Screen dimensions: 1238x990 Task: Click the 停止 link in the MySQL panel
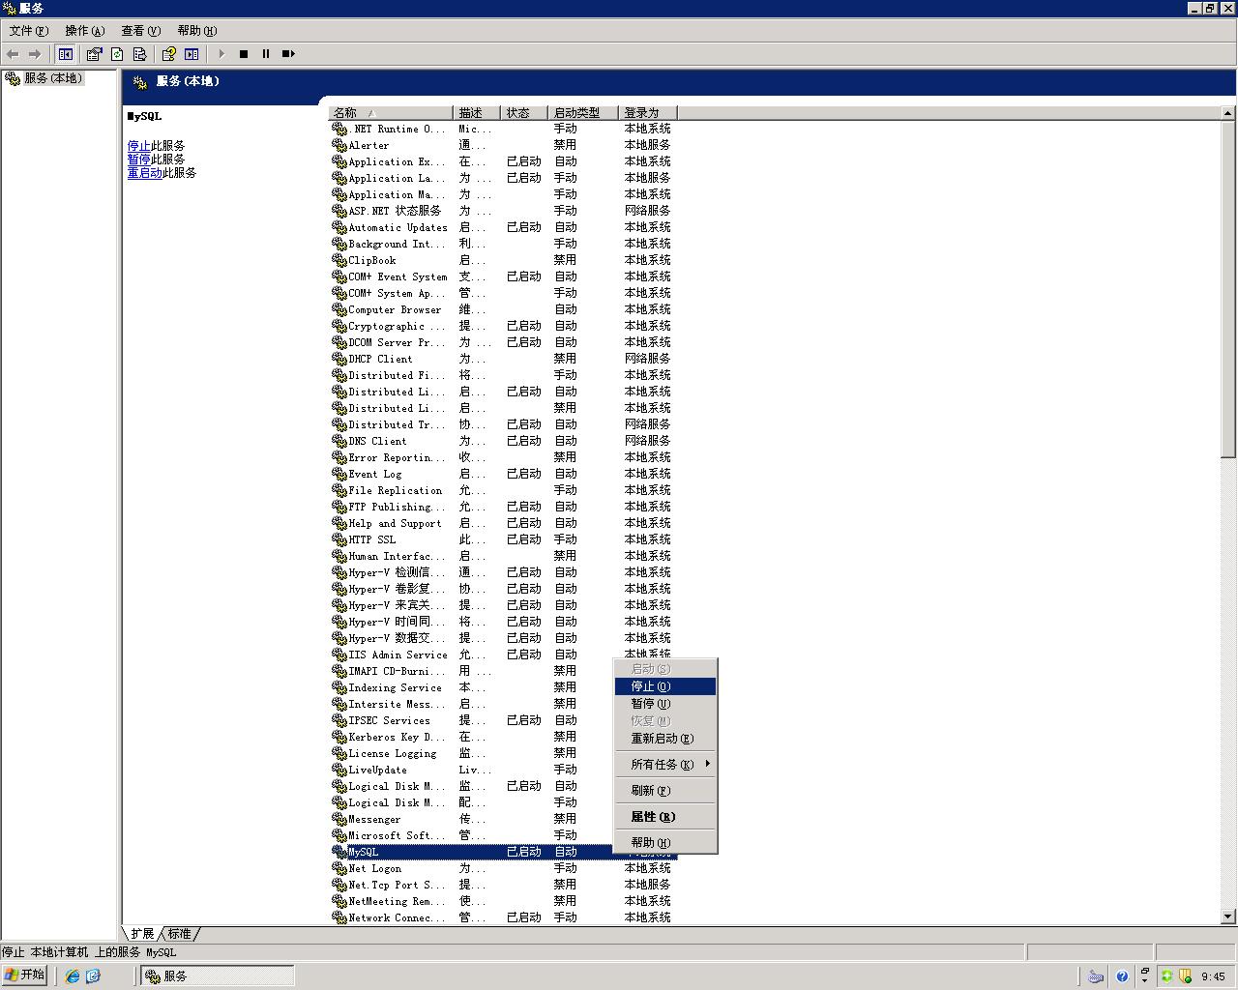point(138,146)
